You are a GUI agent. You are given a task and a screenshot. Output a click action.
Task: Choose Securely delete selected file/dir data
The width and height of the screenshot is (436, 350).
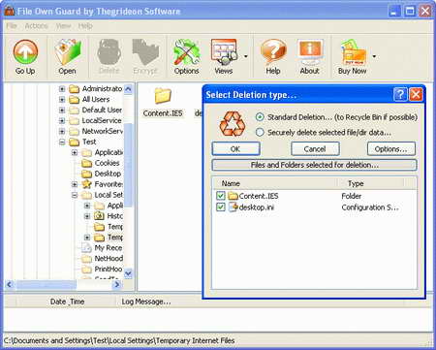(x=260, y=132)
